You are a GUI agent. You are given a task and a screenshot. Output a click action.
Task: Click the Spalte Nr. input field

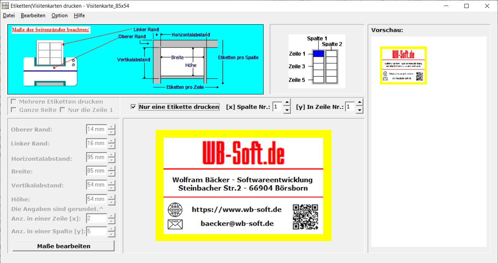pyautogui.click(x=277, y=107)
